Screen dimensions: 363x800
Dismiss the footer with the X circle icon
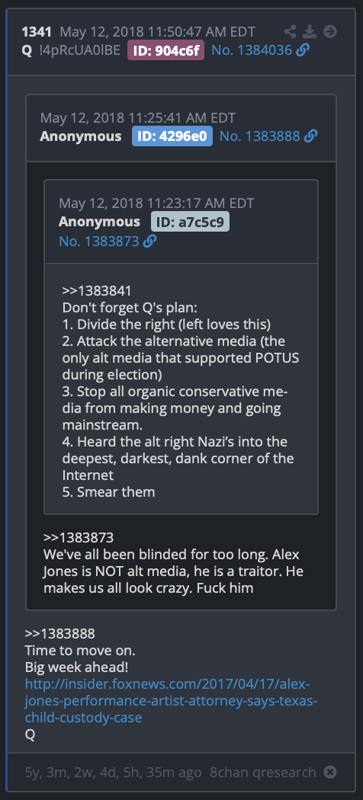[330, 772]
